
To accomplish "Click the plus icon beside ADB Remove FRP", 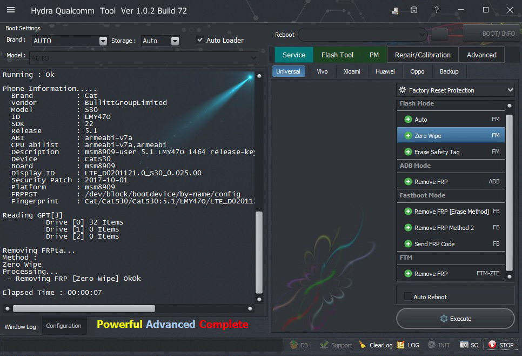I will [x=408, y=182].
